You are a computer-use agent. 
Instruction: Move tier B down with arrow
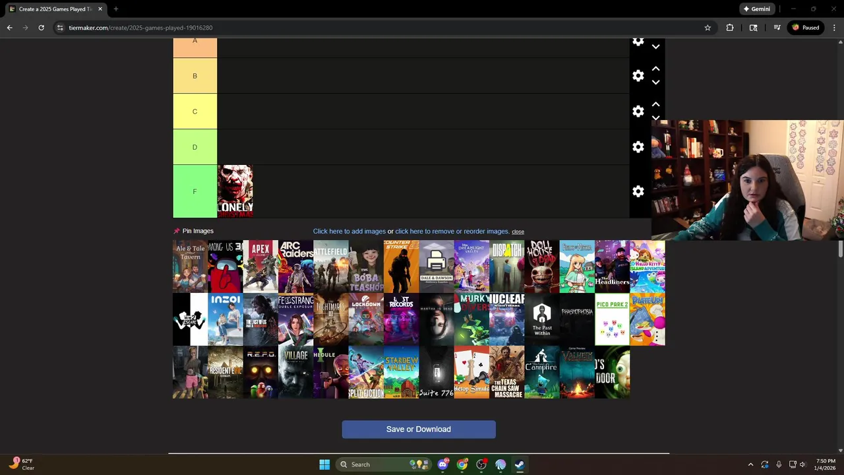(x=655, y=82)
